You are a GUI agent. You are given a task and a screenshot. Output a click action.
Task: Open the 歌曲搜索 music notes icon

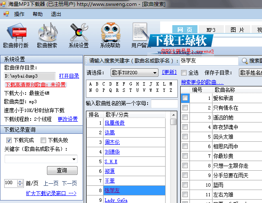(x=47, y=32)
